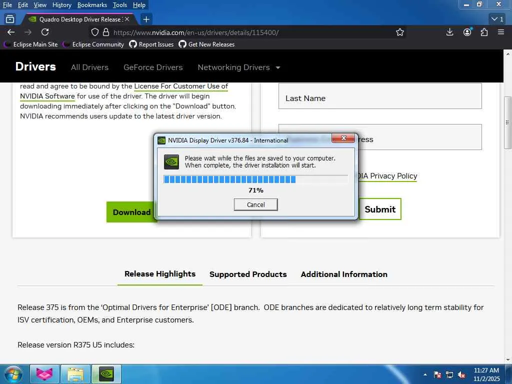Open the NVIDIA Privacy Policy link
The width and height of the screenshot is (512, 384).
pos(387,176)
